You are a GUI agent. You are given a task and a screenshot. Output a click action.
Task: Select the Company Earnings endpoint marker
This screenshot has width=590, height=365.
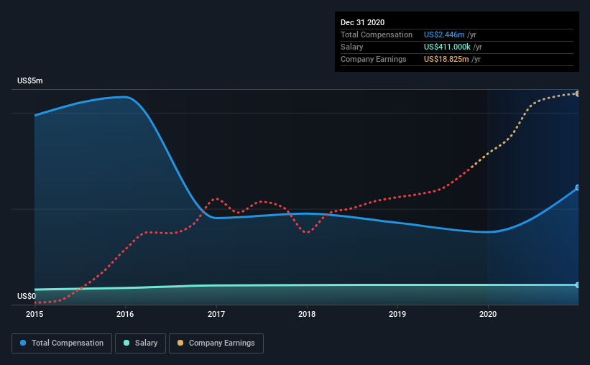578,93
